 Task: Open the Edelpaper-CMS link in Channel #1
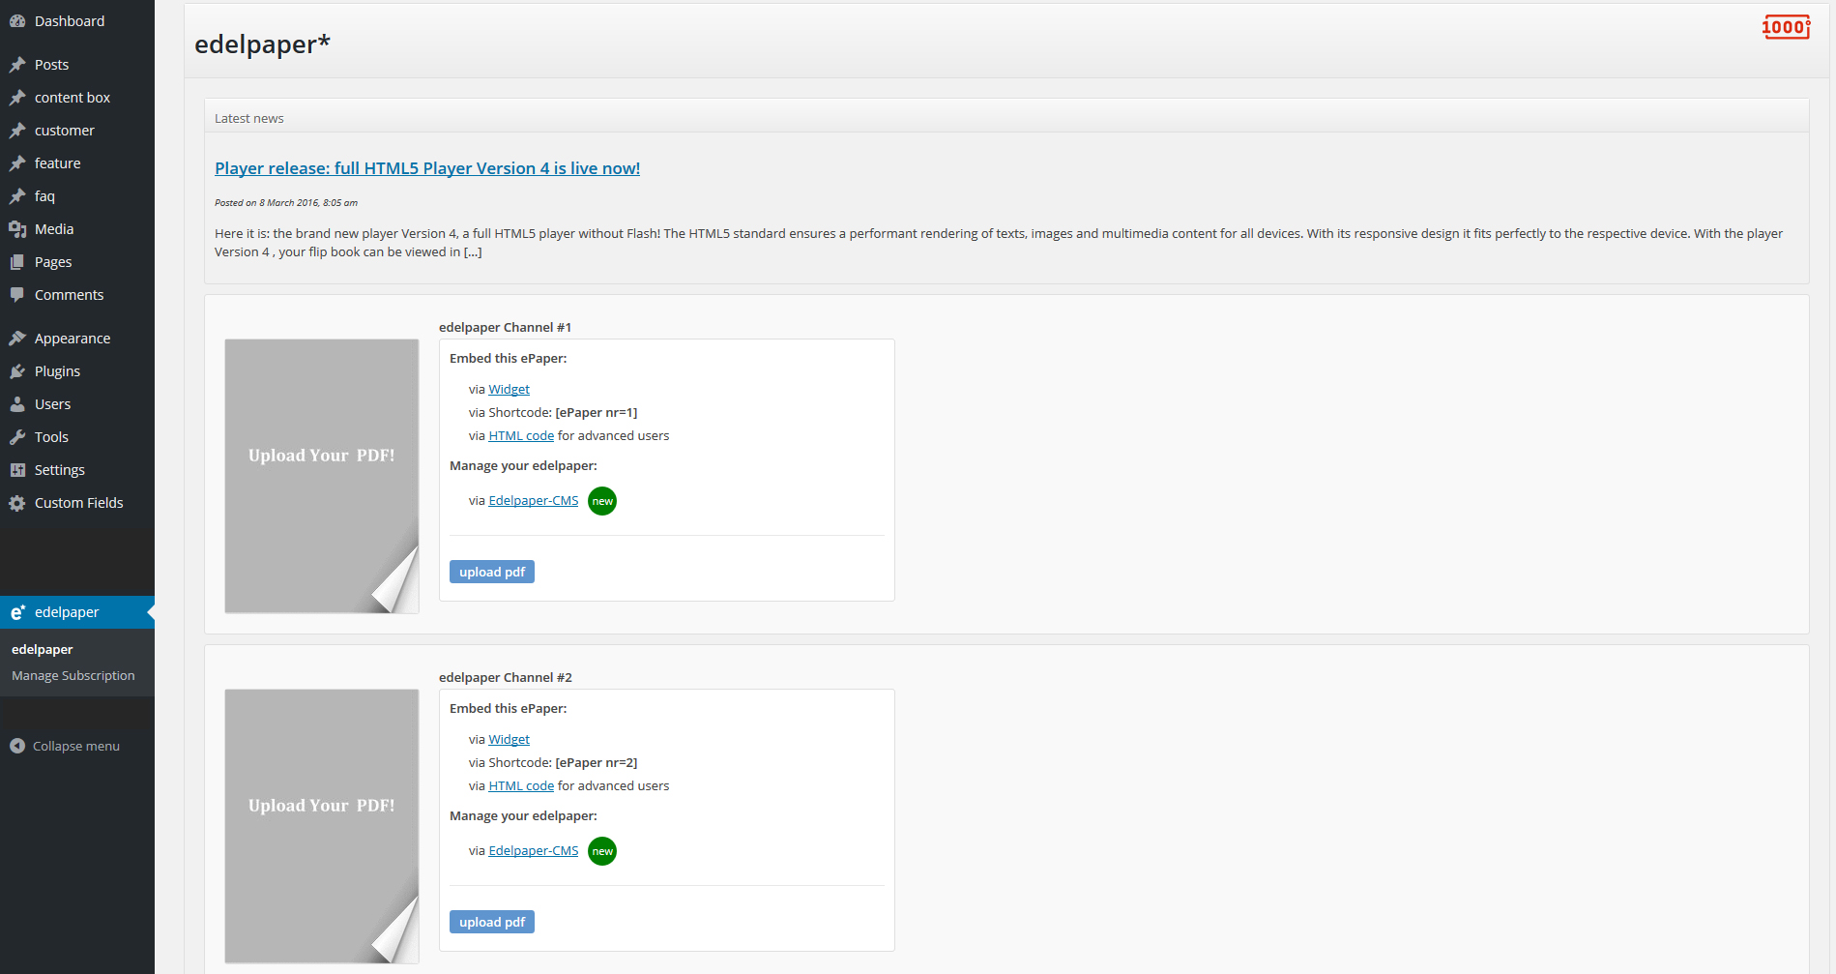(x=534, y=500)
